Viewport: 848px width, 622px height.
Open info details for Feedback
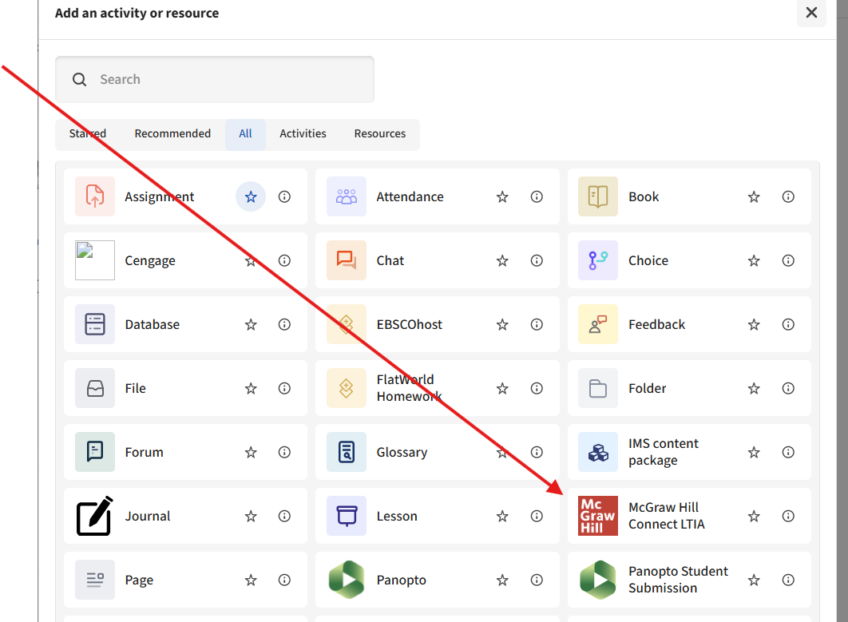788,324
